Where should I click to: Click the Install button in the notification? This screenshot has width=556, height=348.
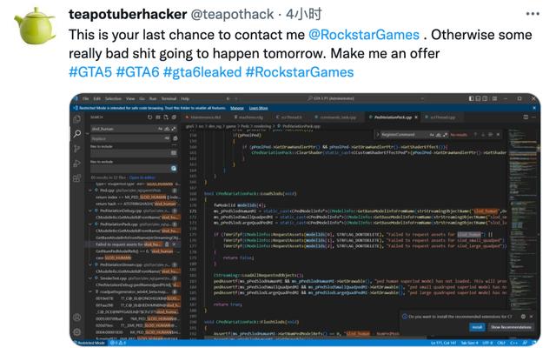tap(477, 327)
